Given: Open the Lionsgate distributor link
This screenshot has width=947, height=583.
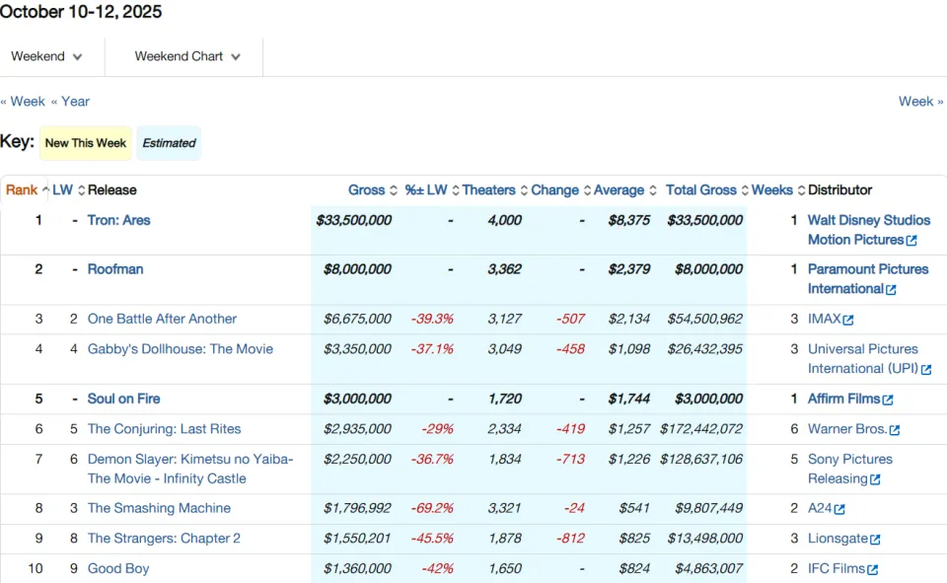Looking at the screenshot, I should [x=838, y=539].
